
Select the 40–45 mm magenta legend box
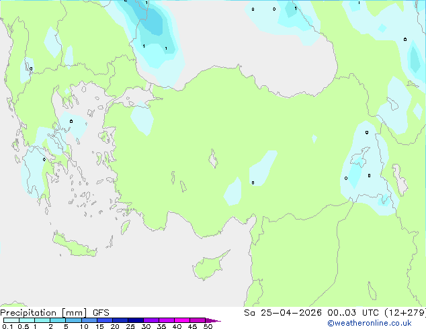click(182, 320)
